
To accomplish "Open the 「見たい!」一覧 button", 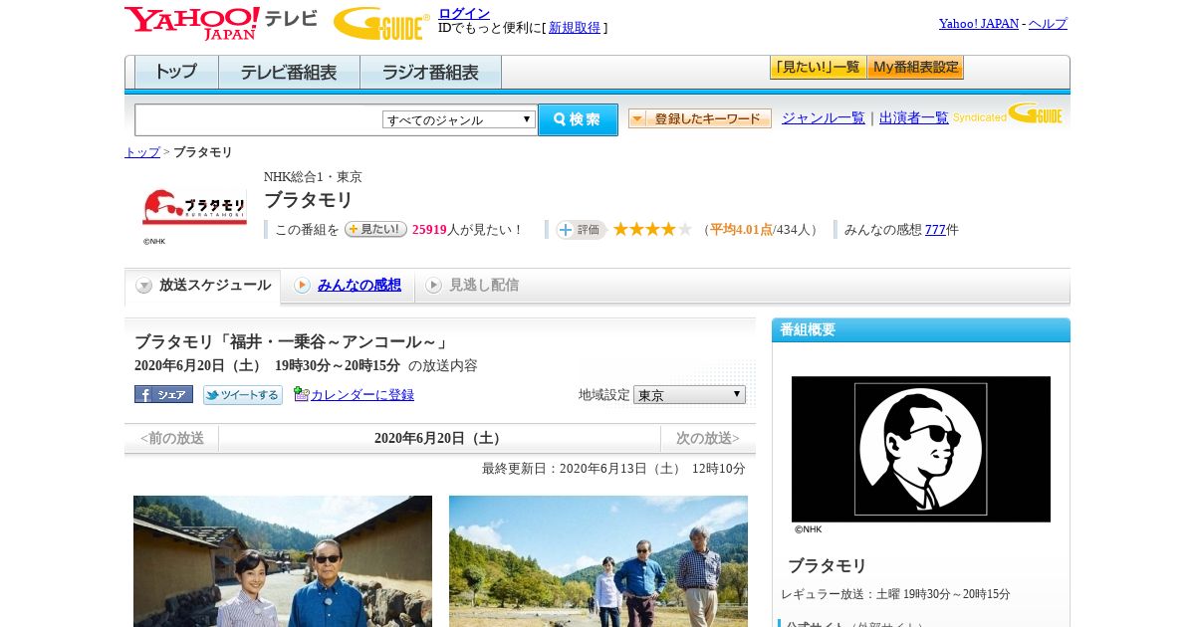I will pos(818,68).
